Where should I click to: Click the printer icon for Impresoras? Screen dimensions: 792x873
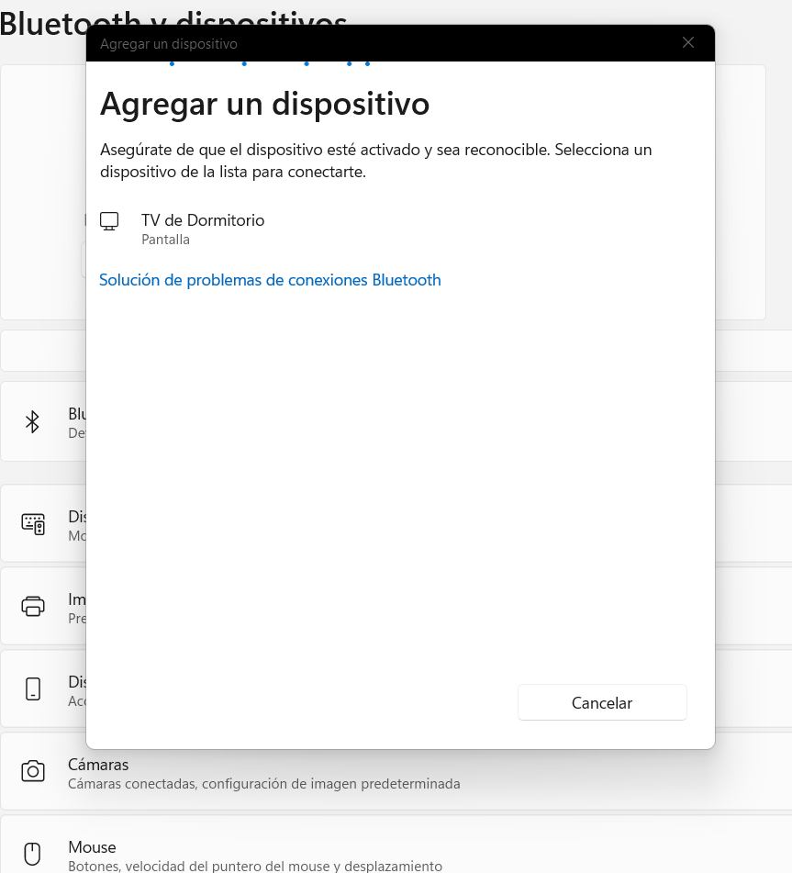point(33,606)
